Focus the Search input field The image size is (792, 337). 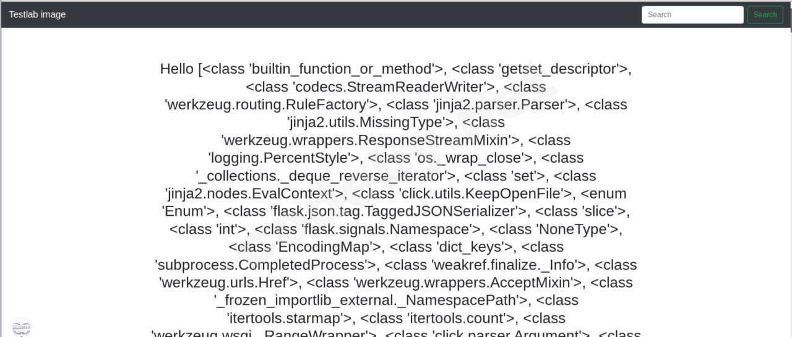tap(692, 15)
